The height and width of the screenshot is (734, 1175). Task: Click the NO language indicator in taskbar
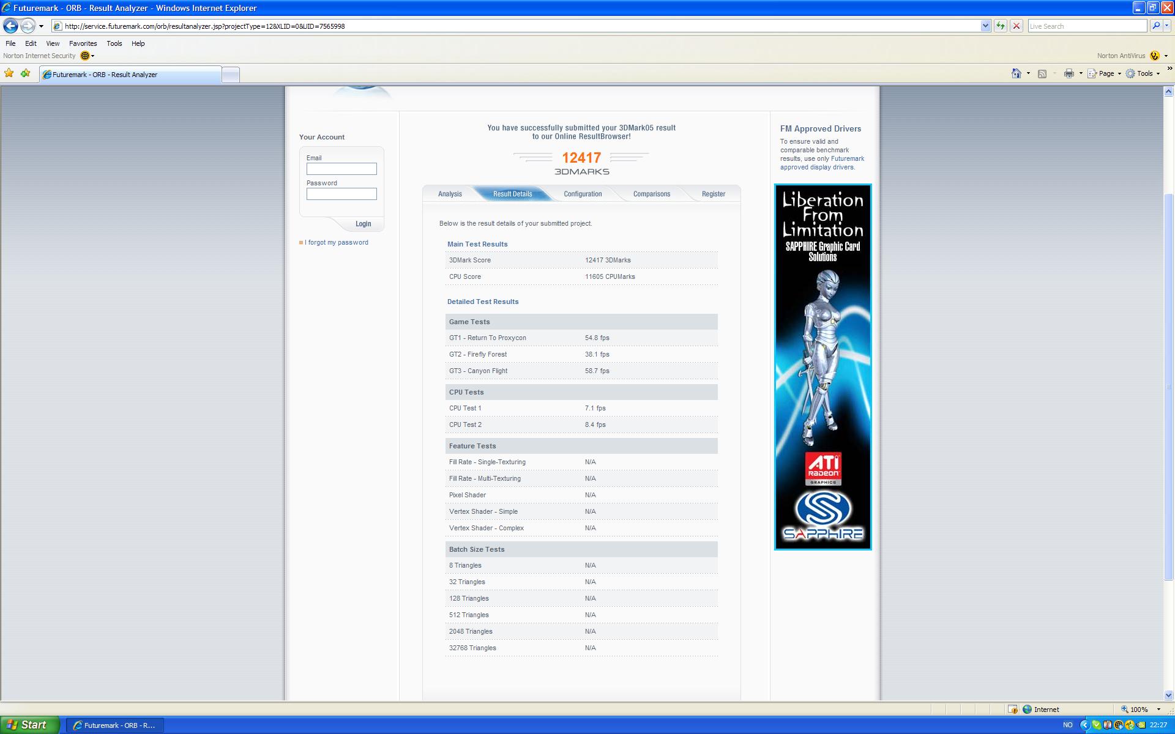(x=1067, y=725)
